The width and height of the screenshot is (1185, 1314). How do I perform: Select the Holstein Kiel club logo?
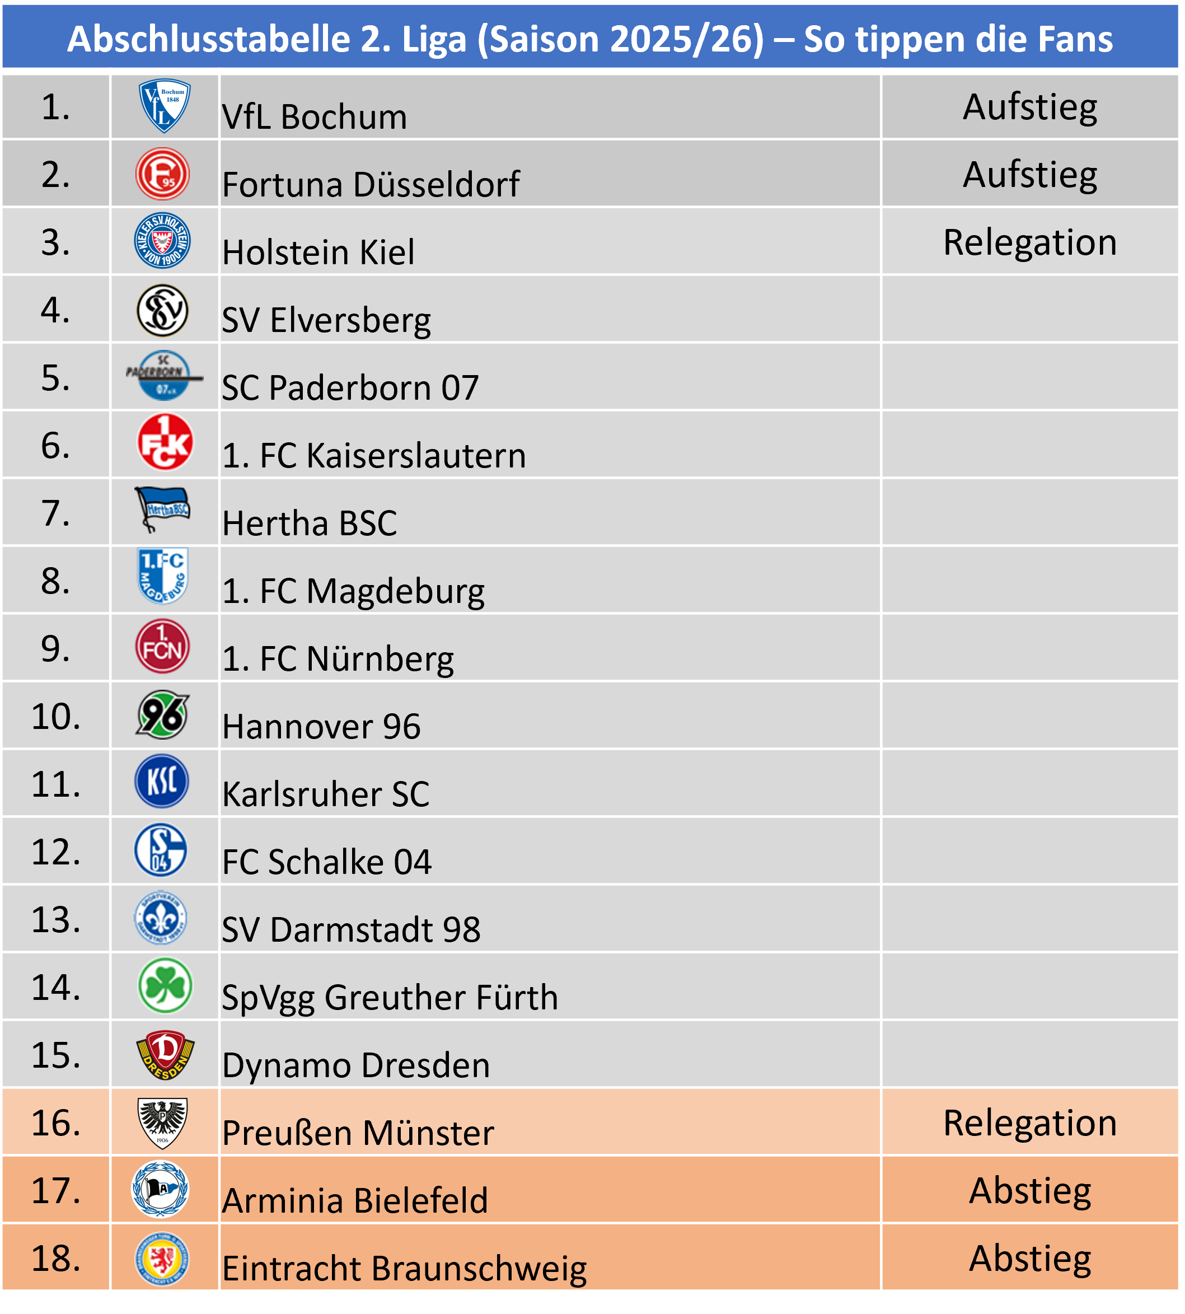click(x=163, y=241)
